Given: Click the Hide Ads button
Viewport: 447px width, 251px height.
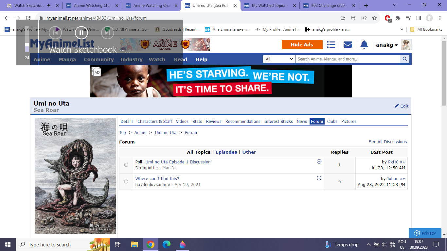Looking at the screenshot, I should (302, 45).
